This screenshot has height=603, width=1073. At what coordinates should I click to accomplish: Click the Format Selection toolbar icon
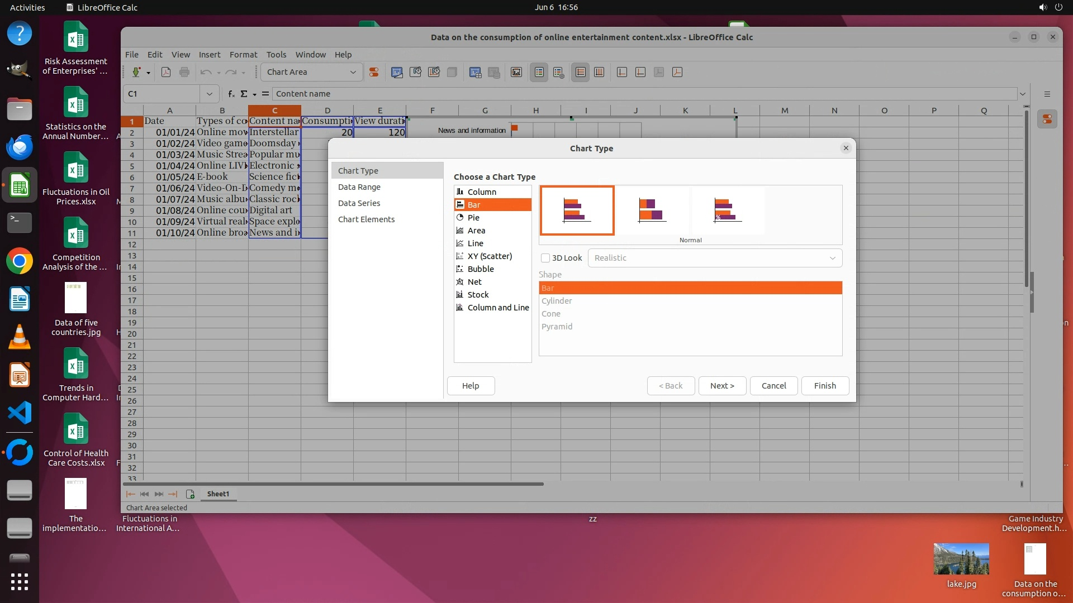374,72
